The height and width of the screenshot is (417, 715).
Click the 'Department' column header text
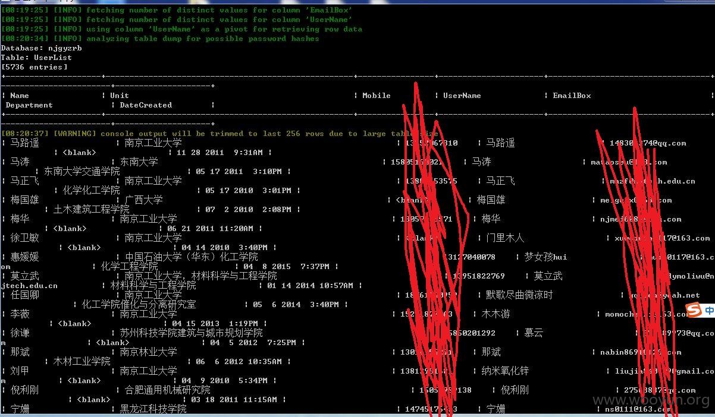coord(29,105)
